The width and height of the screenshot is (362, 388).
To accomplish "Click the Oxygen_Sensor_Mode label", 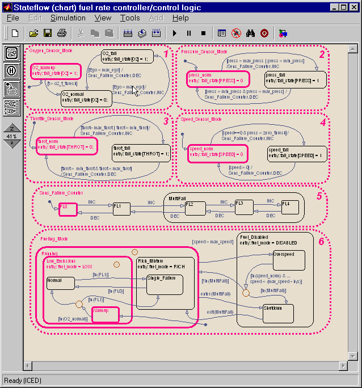I will (x=50, y=50).
